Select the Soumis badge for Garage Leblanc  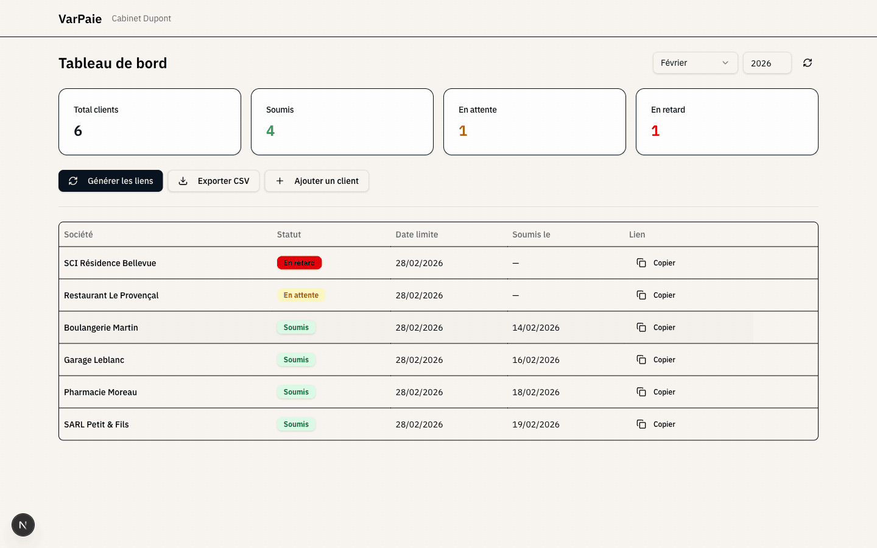[x=296, y=359]
